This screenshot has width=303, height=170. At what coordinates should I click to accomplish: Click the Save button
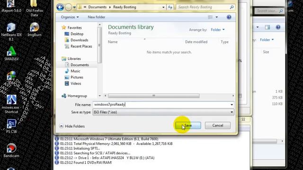point(188,126)
